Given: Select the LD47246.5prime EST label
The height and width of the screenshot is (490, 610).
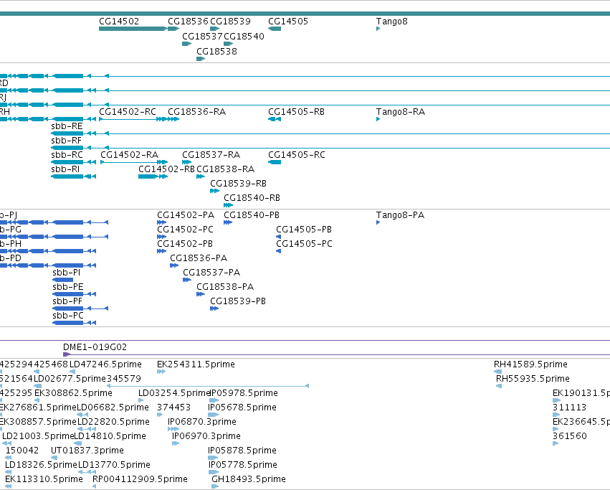Looking at the screenshot, I should [x=105, y=364].
